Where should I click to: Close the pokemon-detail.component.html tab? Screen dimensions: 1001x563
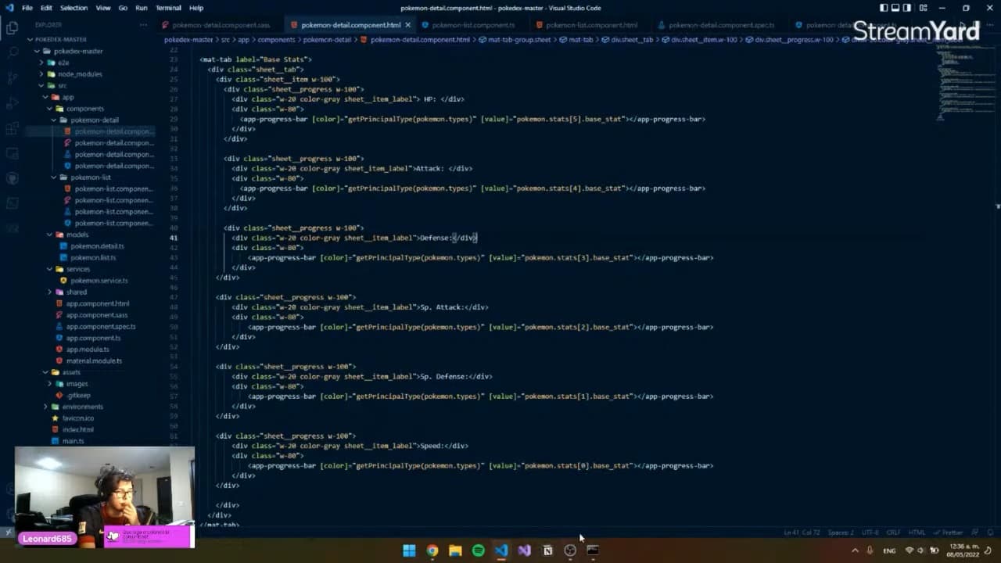407,25
